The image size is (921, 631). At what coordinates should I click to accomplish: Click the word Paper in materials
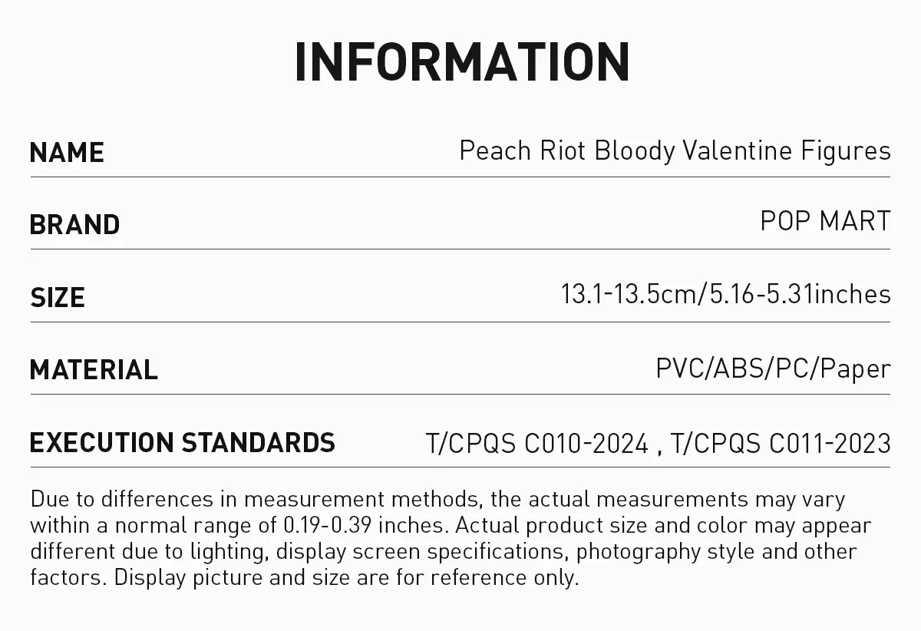[855, 369]
